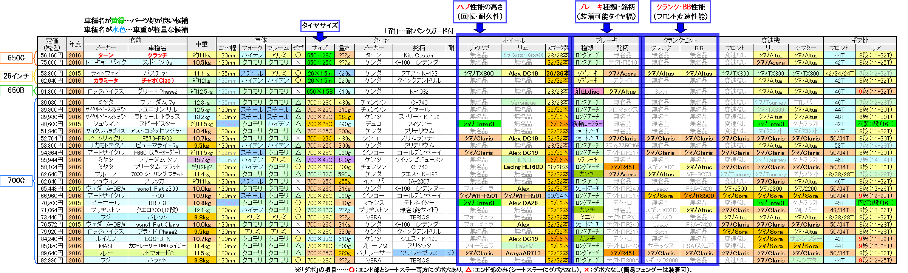908x273 pixels.
Task: Select the MASI maker cell
Action: 106,246
